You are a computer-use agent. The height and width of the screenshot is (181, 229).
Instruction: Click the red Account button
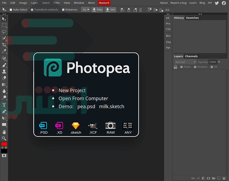[104, 3]
